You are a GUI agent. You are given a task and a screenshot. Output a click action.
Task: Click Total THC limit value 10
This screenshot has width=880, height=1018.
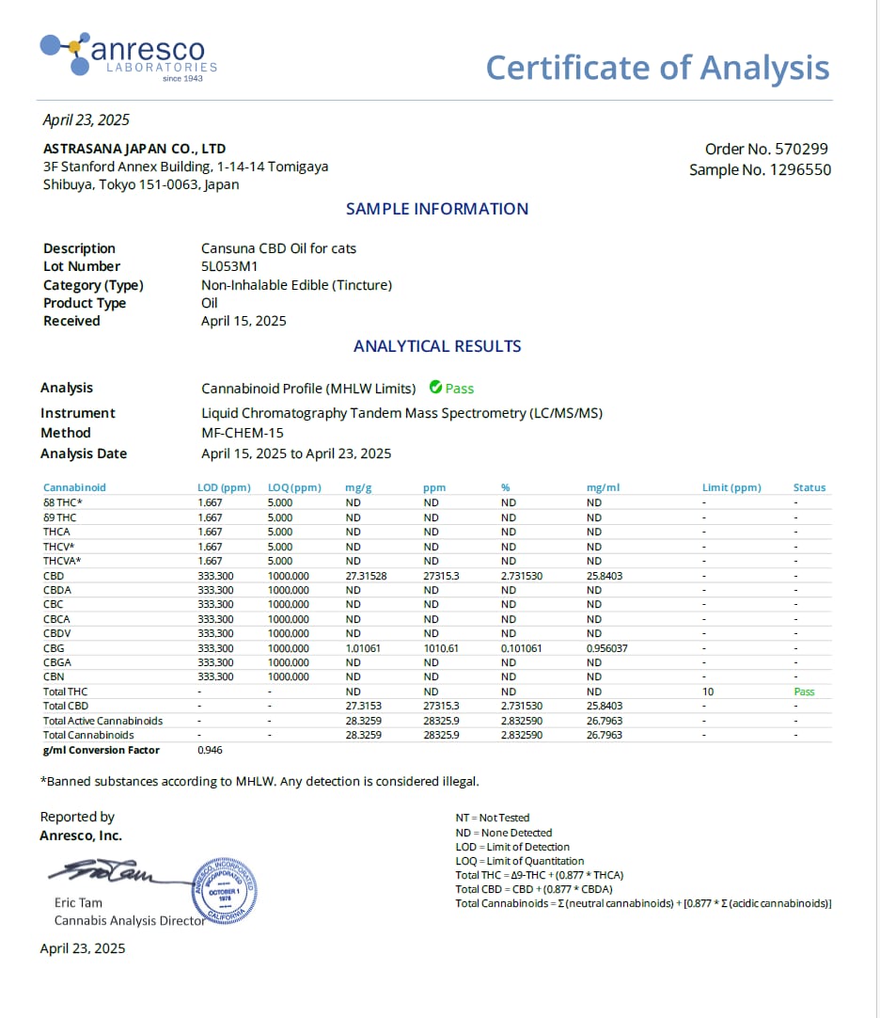[708, 692]
